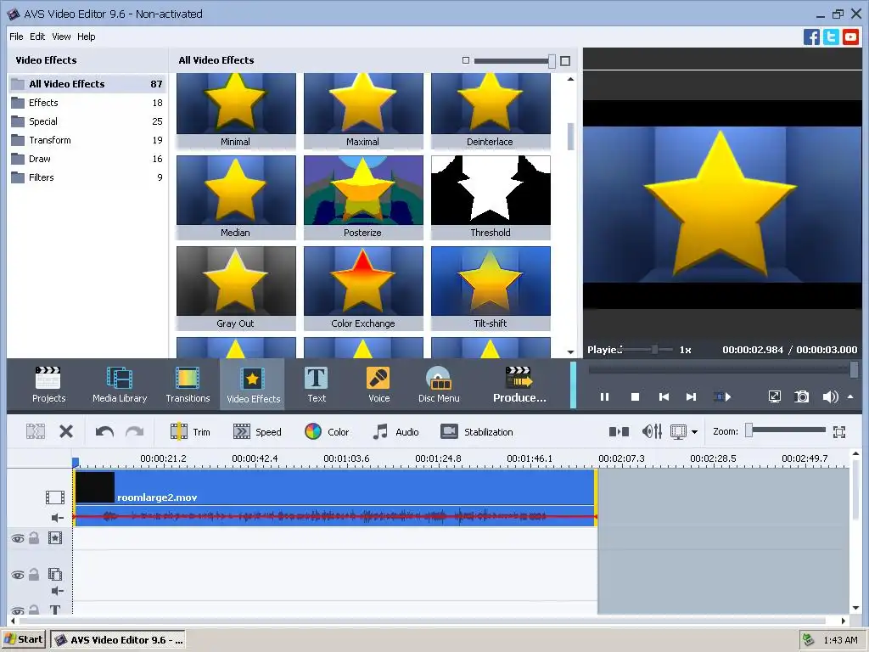Open the Disc Menu section

coord(439,385)
